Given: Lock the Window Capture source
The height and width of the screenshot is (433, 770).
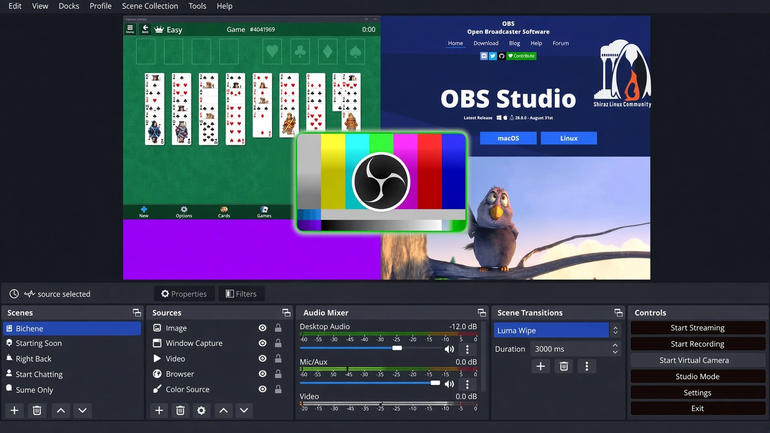Looking at the screenshot, I should pos(278,343).
